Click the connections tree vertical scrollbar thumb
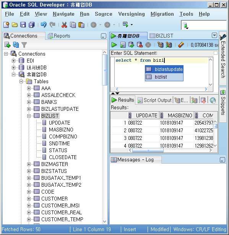Screen dimensions: 229x235 105,70
